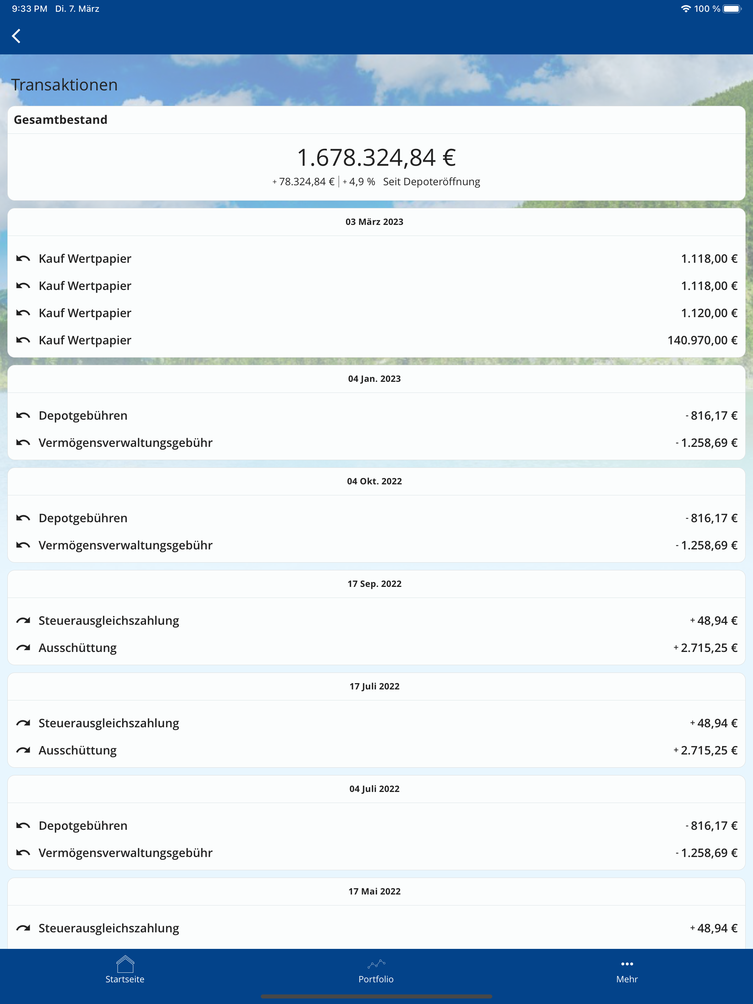
Task: Click incoming arrow icon of Steuerausgleichszahlung 17 Sep. 2022
Action: [x=23, y=621]
